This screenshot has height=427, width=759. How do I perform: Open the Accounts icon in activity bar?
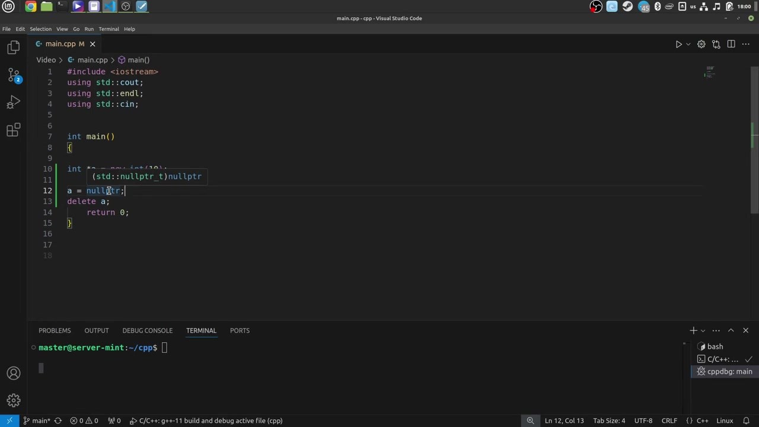tap(13, 373)
